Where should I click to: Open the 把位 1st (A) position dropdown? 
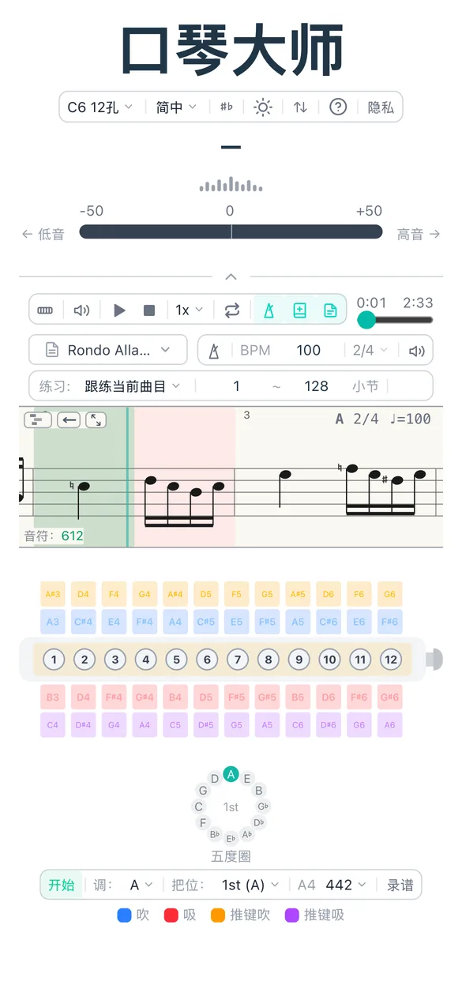point(249,885)
